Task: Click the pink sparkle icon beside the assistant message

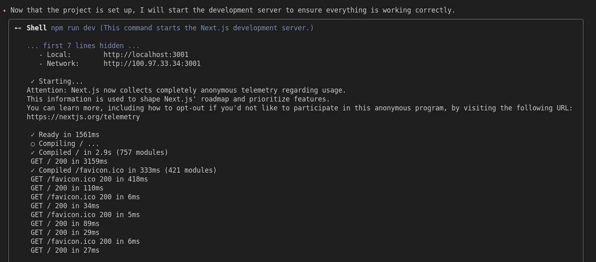Action: (x=4, y=11)
